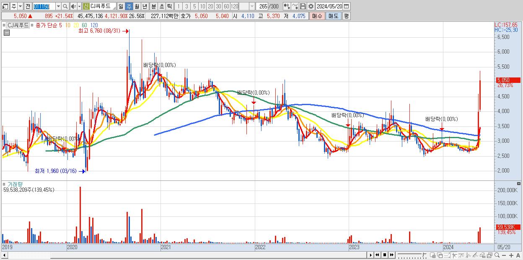Click the 매도 sell button
523x260 pixels.
[333, 16]
